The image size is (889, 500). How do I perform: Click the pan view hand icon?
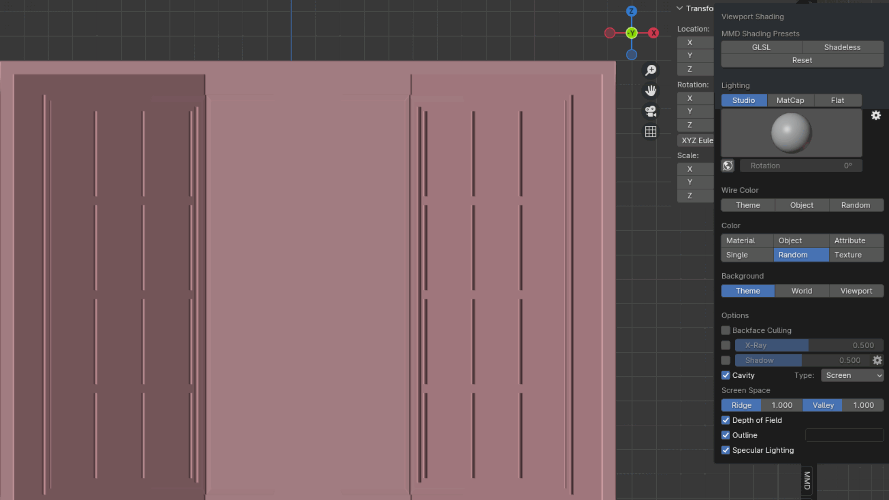point(651,91)
